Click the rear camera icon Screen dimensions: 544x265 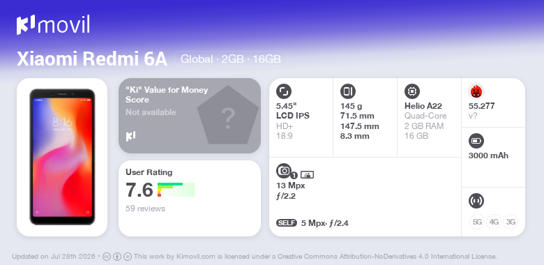pos(284,171)
